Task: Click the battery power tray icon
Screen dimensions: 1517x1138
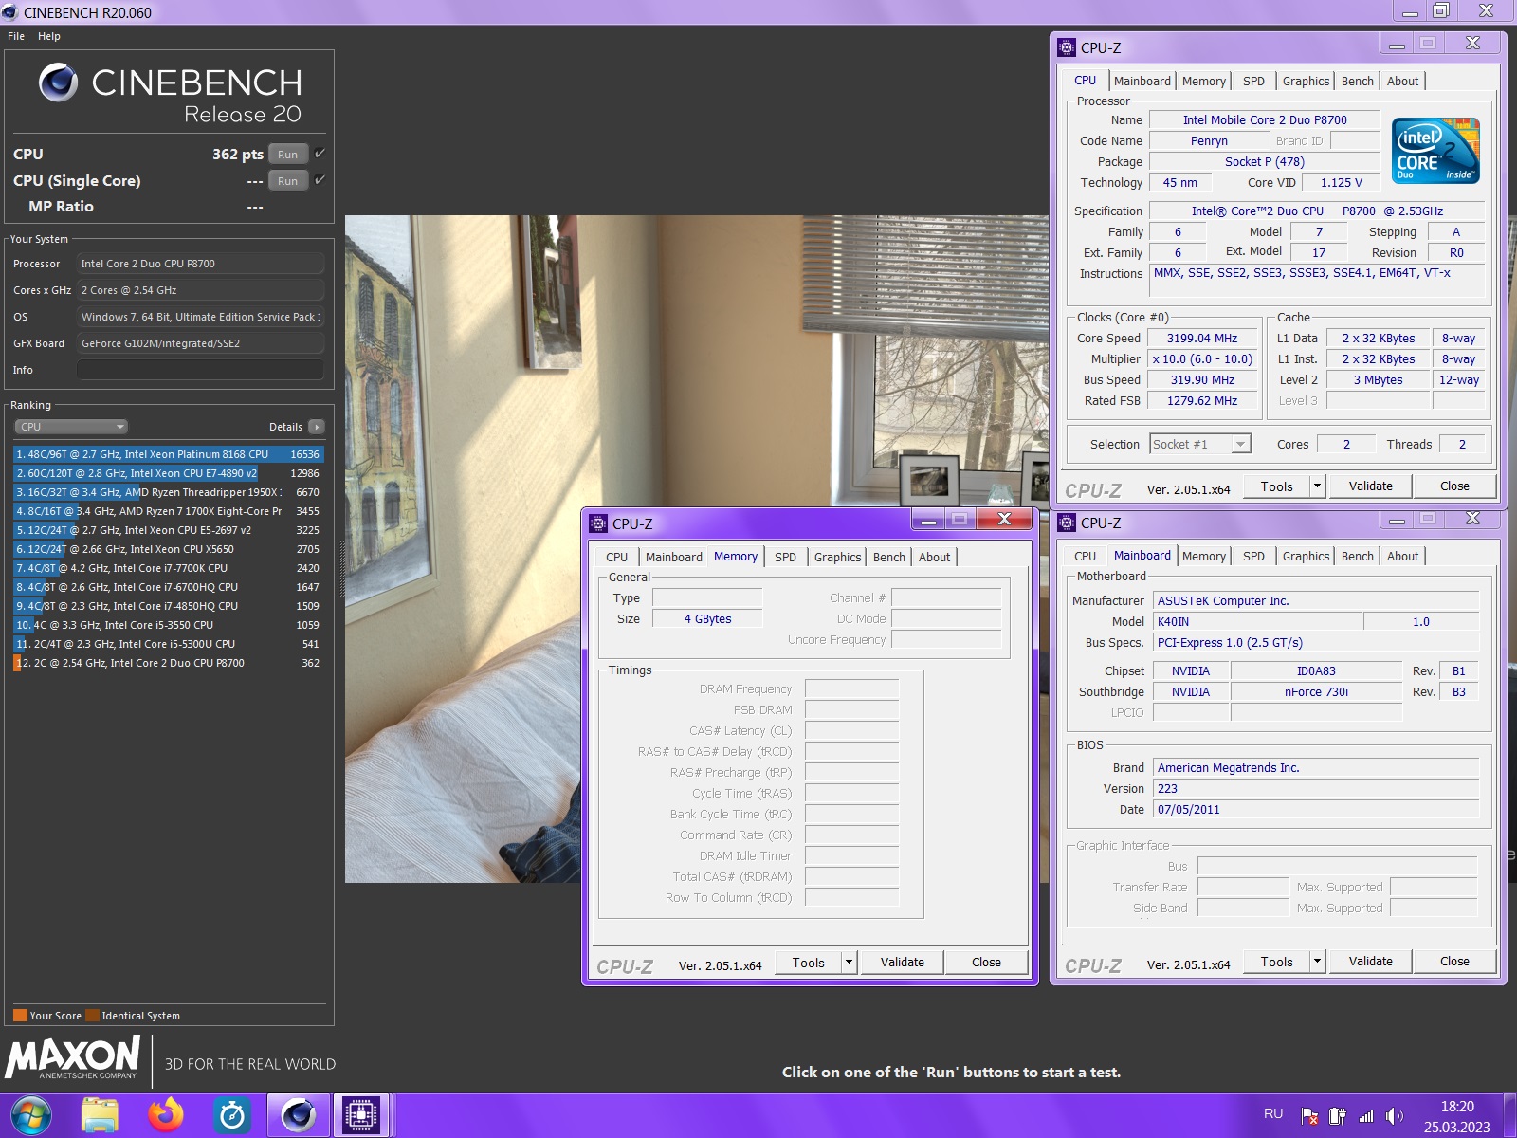Action: pyautogui.click(x=1338, y=1116)
